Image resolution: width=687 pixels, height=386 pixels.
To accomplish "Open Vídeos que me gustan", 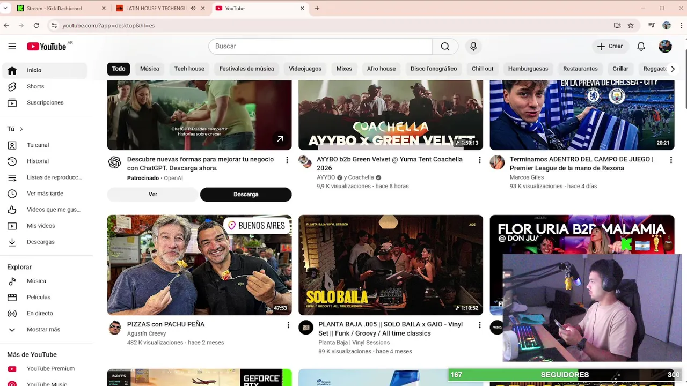I will 44,210.
